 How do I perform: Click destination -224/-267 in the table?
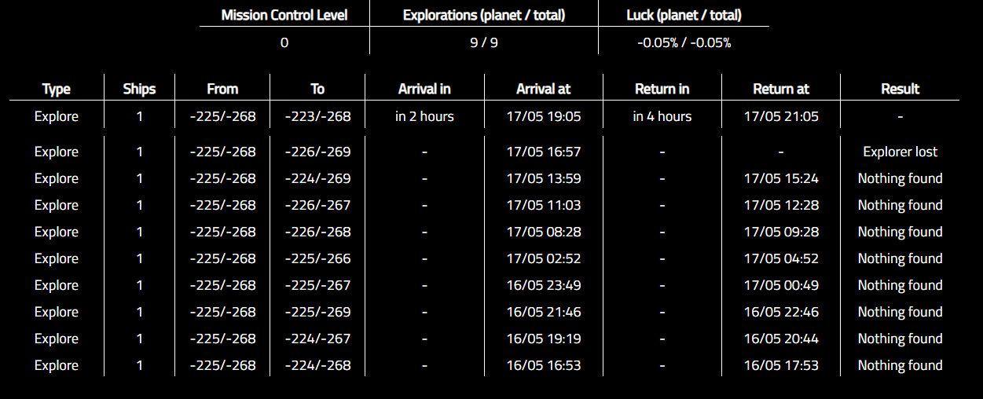click(x=317, y=339)
